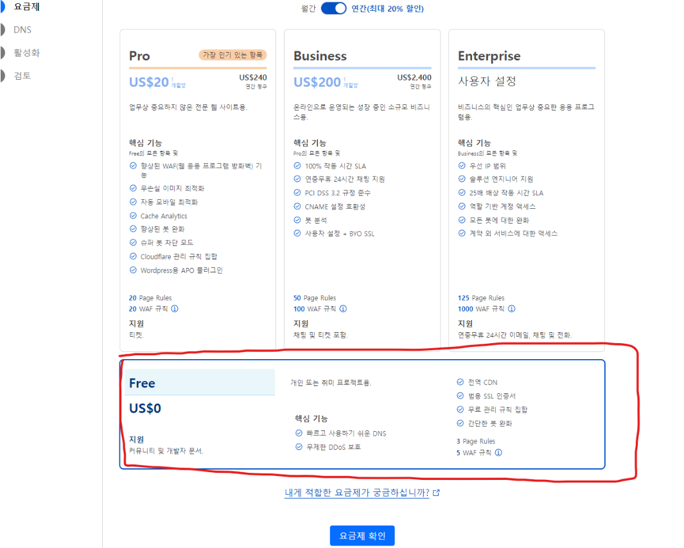Click check icon for '솔루션 엔지니어 지원'
The width and height of the screenshot is (684, 548).
point(462,179)
